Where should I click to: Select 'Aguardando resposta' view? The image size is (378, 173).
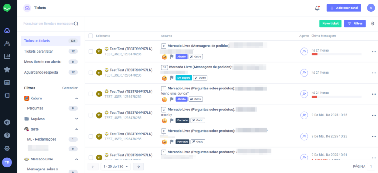[x=51, y=72]
